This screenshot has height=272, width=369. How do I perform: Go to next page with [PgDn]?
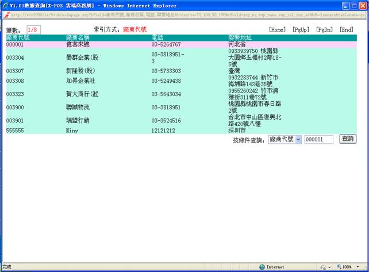point(324,29)
